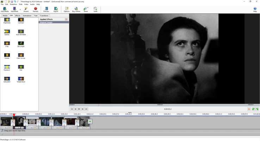Viewport: 260px width, 141px height.
Task: Open the Slide menu
Action: [x=20, y=4]
